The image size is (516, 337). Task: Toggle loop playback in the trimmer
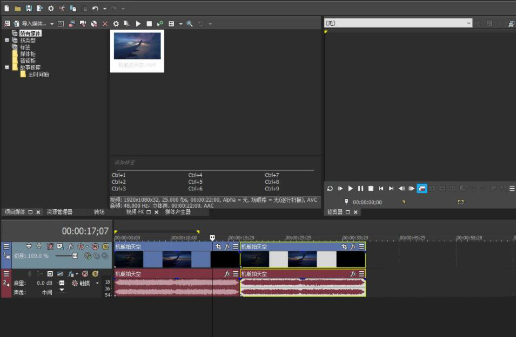click(x=330, y=188)
